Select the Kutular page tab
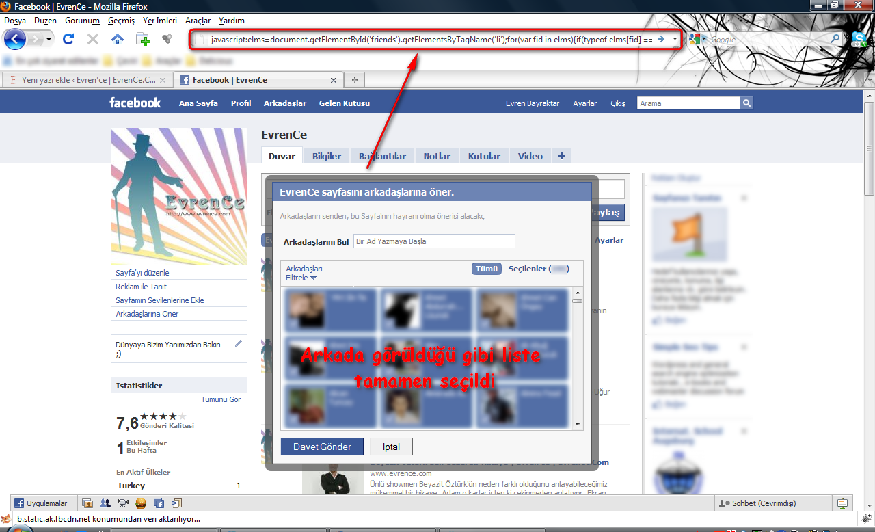Image resolution: width=875 pixels, height=532 pixels. pos(484,156)
